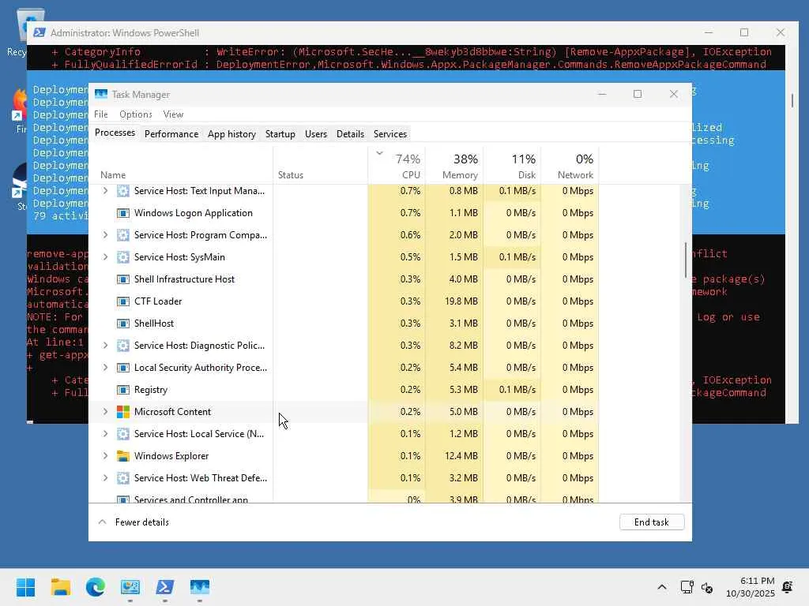This screenshot has height=606, width=809.
Task: Click the PowerShell window title bar icon
Action: (x=40, y=33)
